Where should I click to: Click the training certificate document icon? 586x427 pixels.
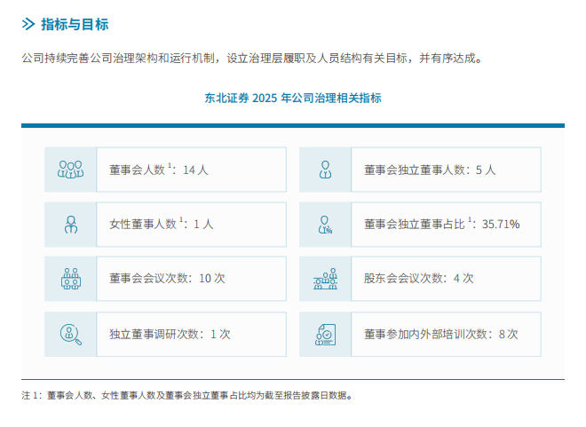point(325,335)
